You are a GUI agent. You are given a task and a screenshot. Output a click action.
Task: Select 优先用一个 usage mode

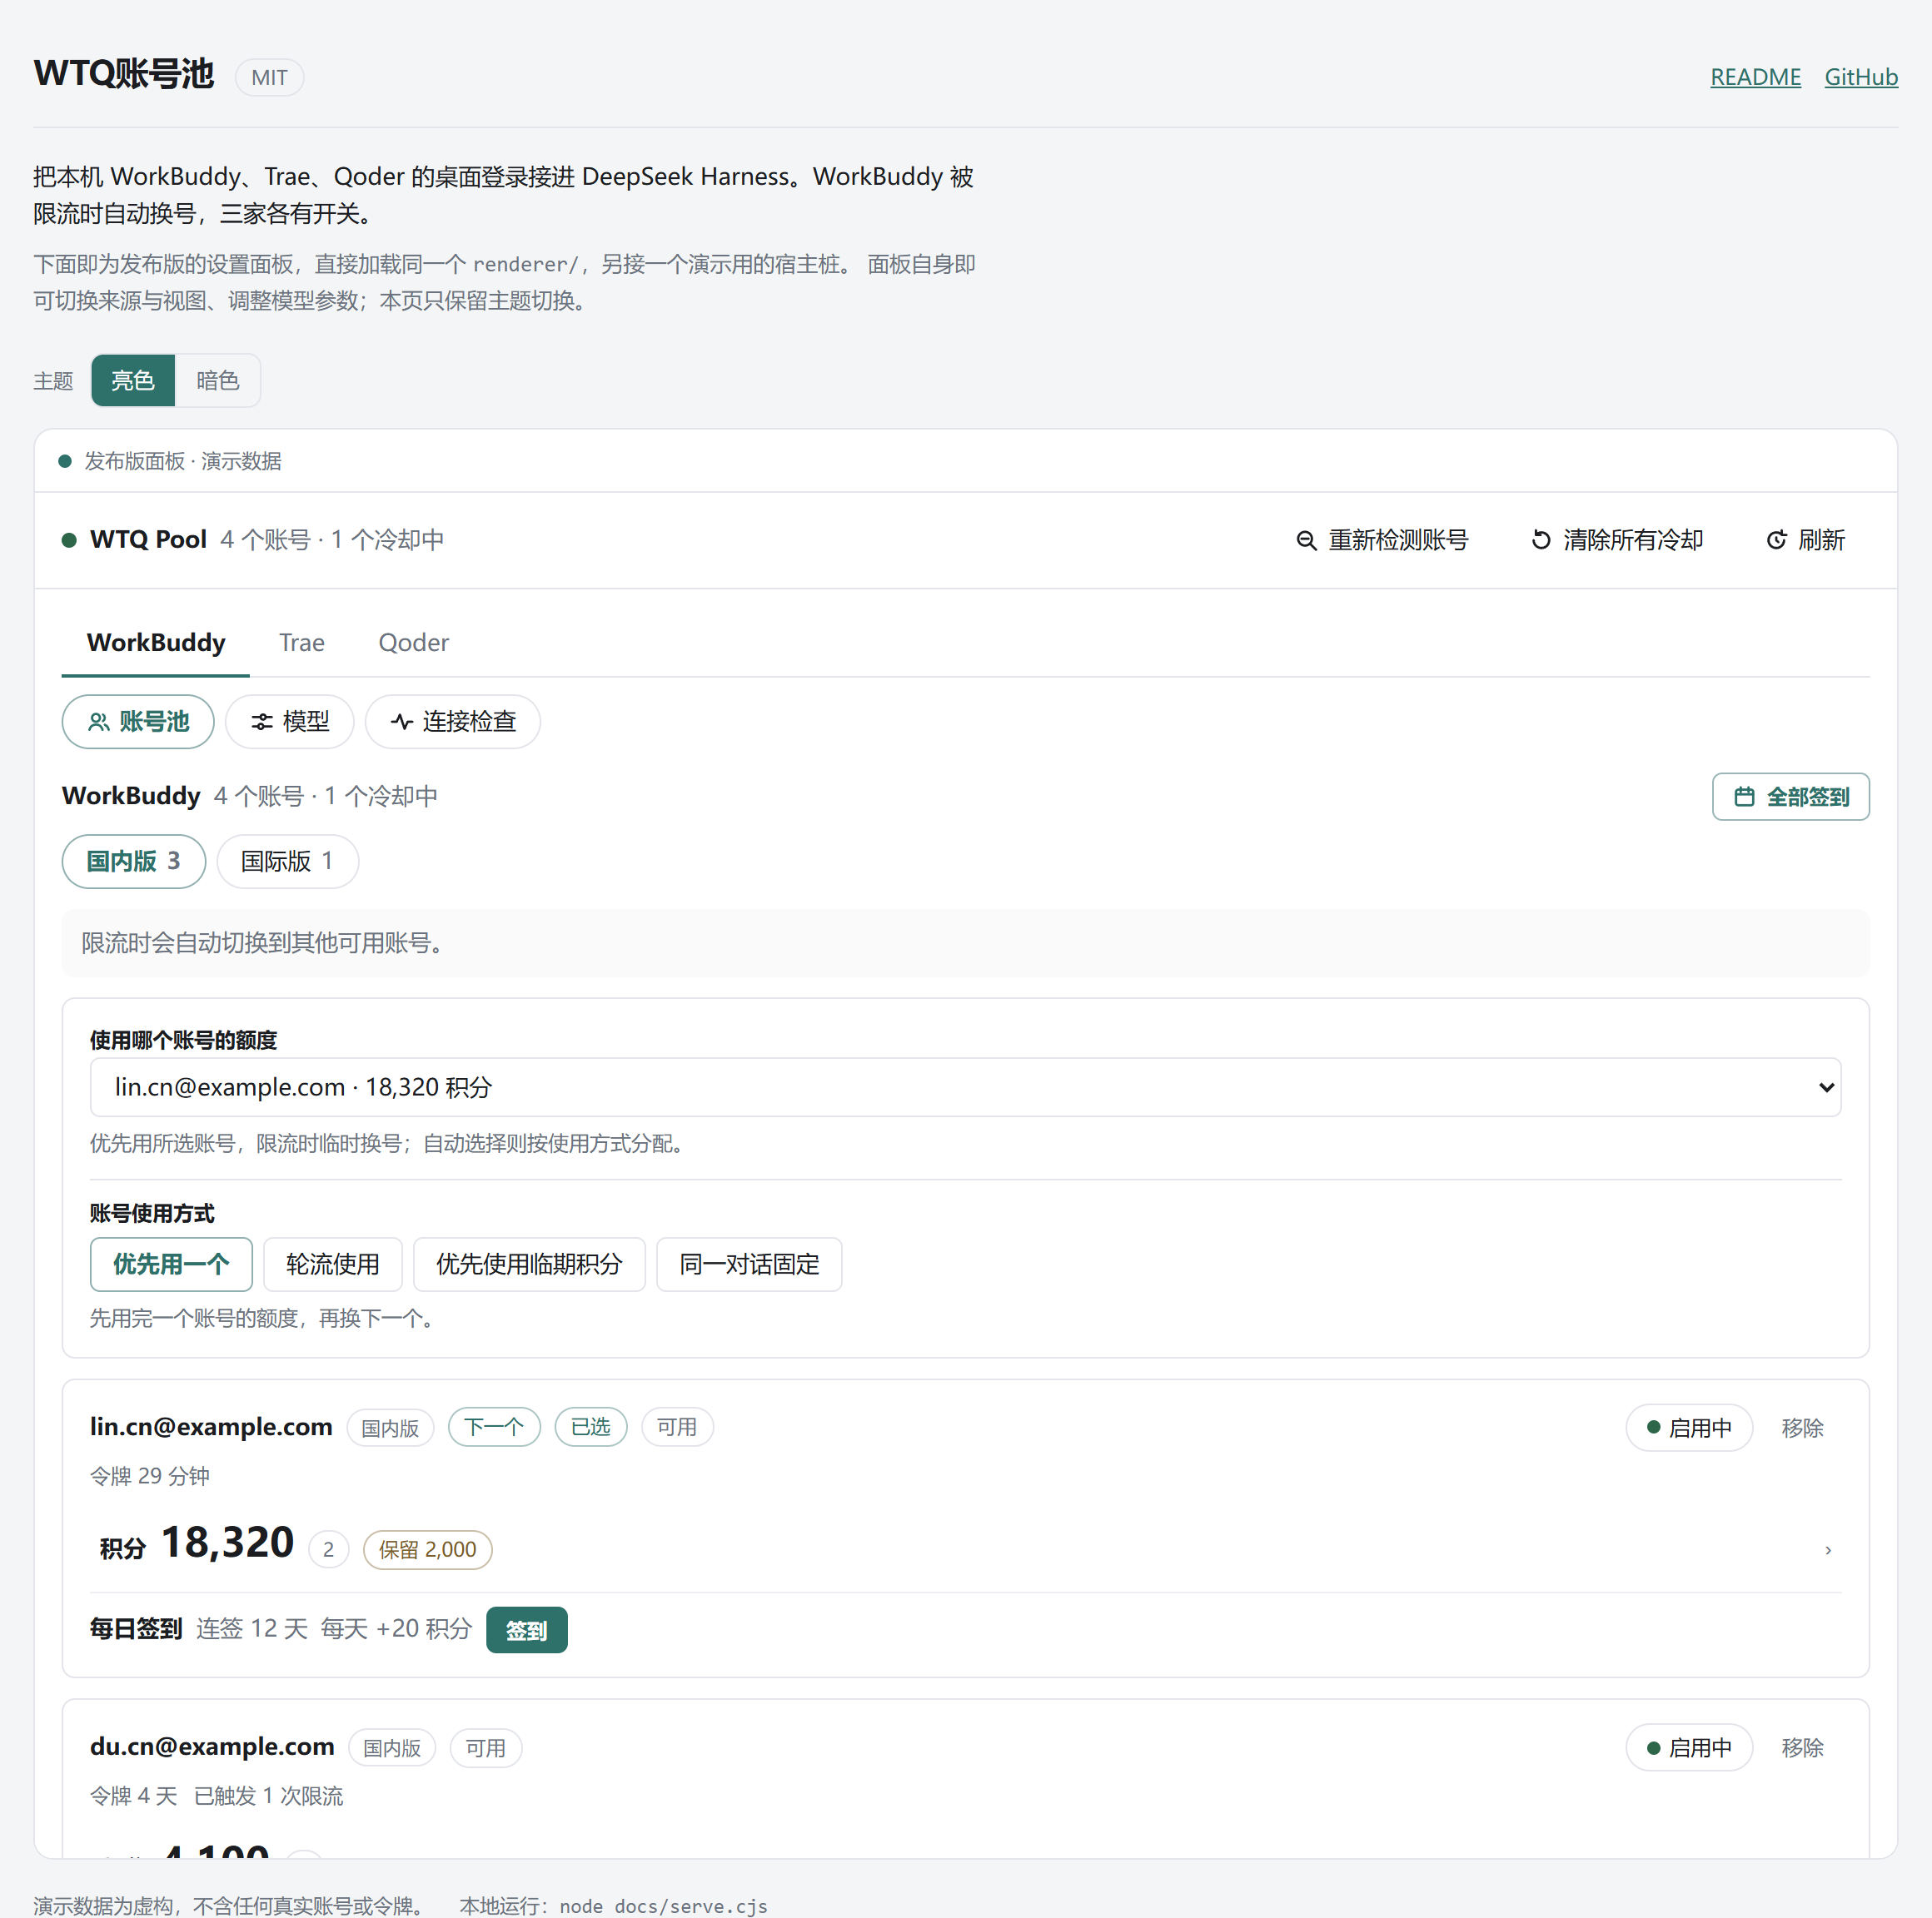coord(171,1265)
